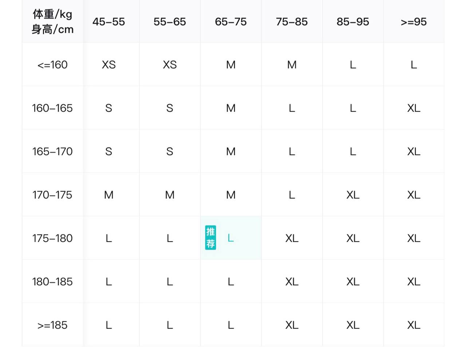This screenshot has width=466, height=354.
Task: Select the 165–170 height row label
Action: click(52, 152)
